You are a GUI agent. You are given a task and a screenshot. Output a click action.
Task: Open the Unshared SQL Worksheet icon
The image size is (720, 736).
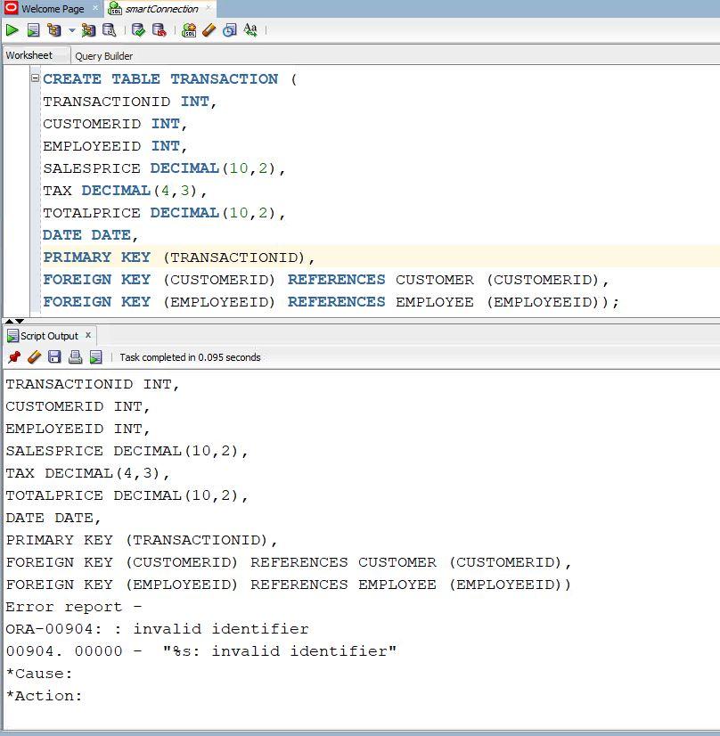pyautogui.click(x=189, y=30)
